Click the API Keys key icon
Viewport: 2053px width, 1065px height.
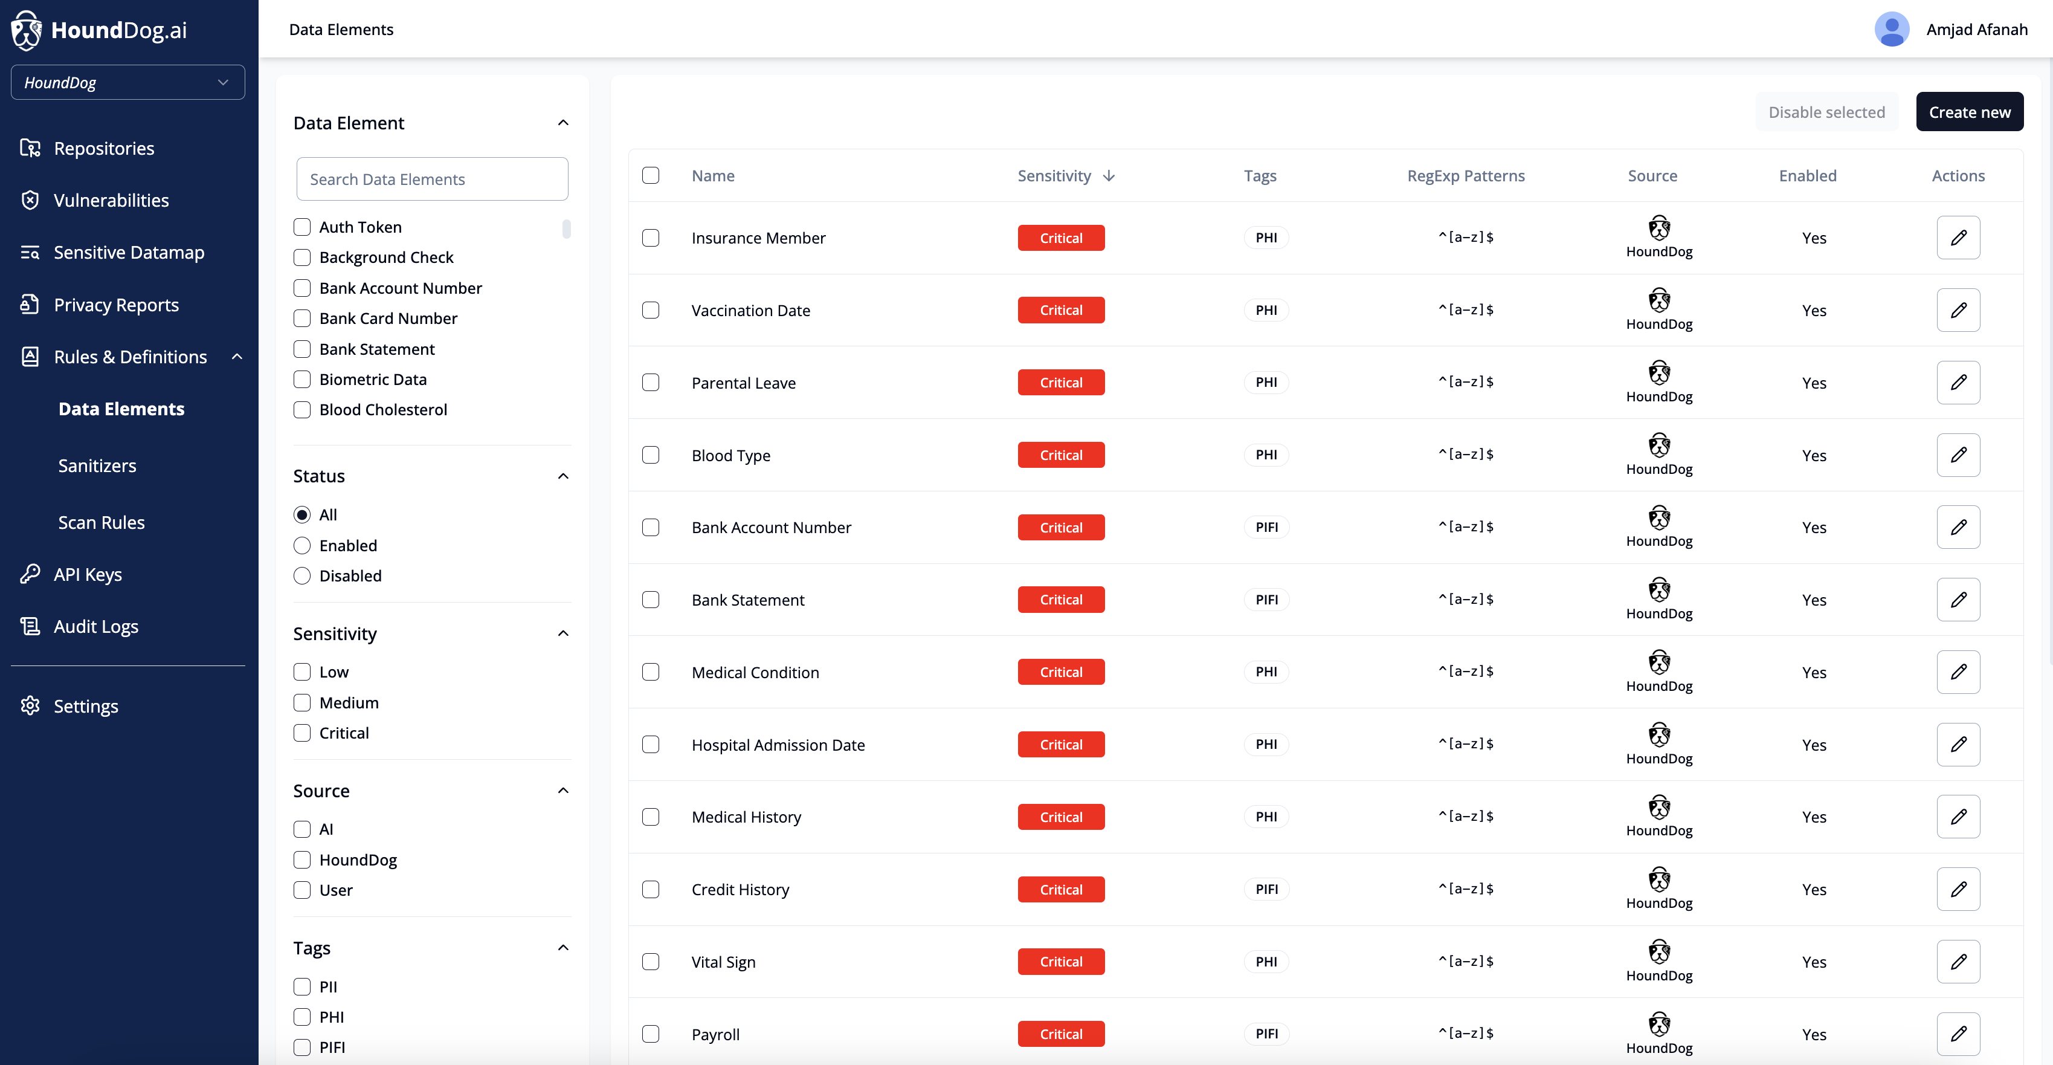pyautogui.click(x=30, y=574)
